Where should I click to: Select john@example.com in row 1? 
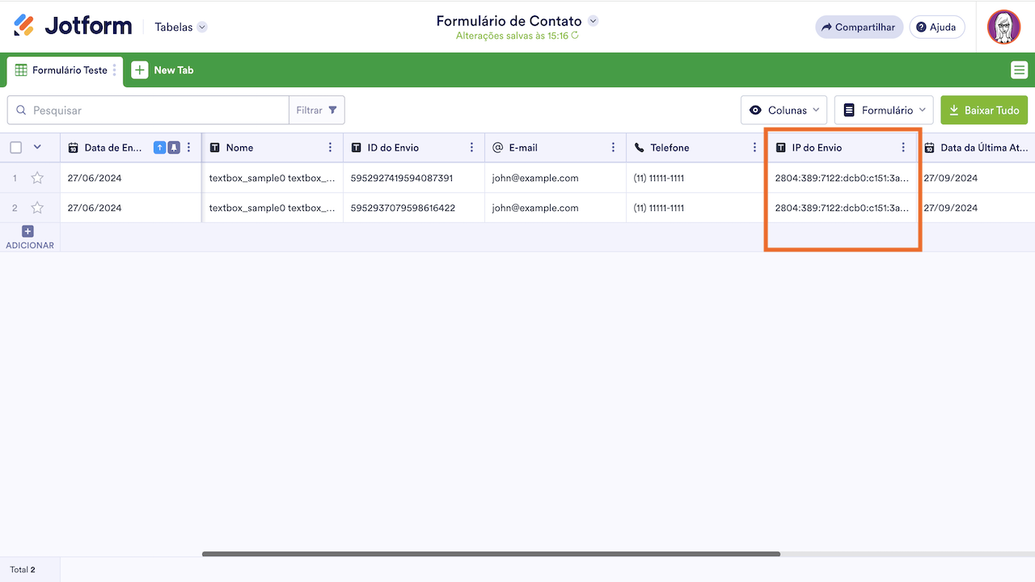556,178
